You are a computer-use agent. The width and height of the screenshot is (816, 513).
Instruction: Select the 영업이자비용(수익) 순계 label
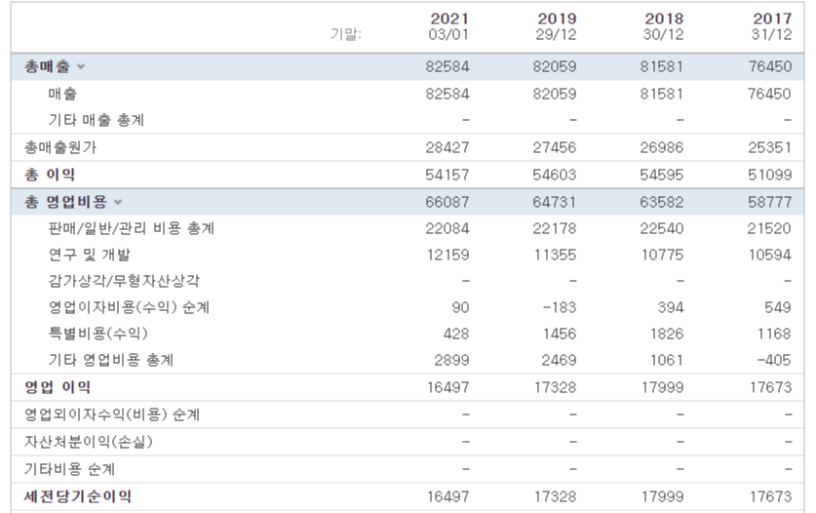tap(129, 307)
